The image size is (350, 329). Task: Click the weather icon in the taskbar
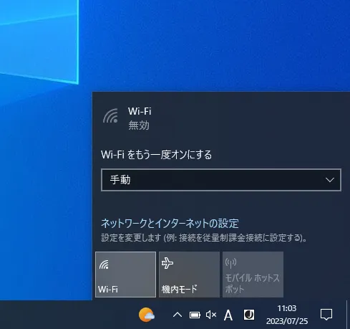point(147,315)
